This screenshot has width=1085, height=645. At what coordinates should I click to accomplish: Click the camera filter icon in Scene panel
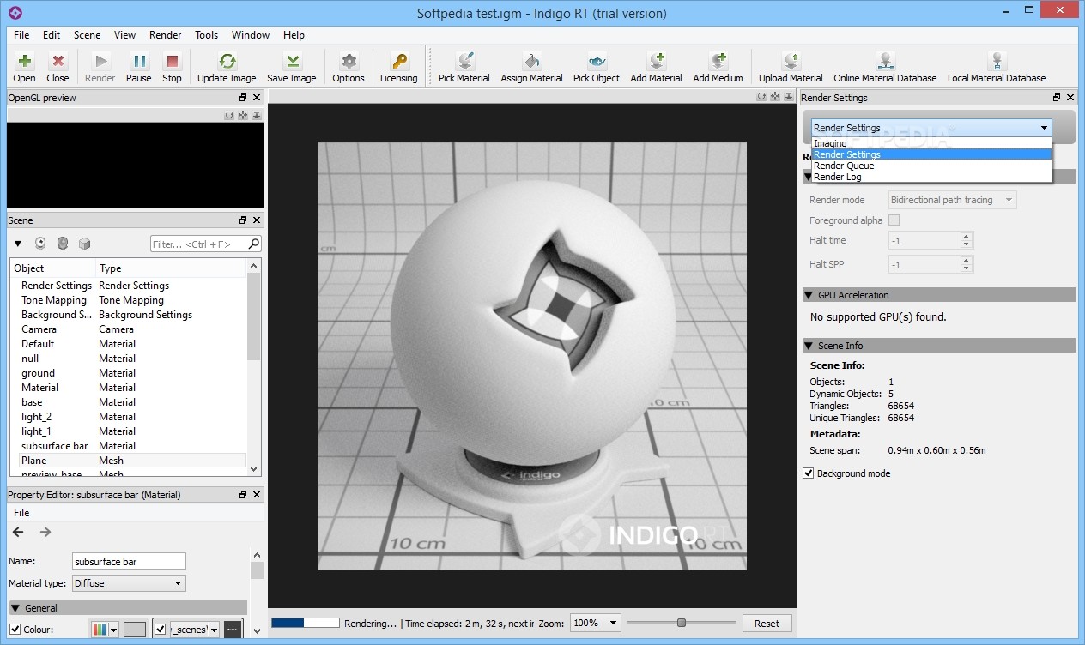pyautogui.click(x=40, y=244)
